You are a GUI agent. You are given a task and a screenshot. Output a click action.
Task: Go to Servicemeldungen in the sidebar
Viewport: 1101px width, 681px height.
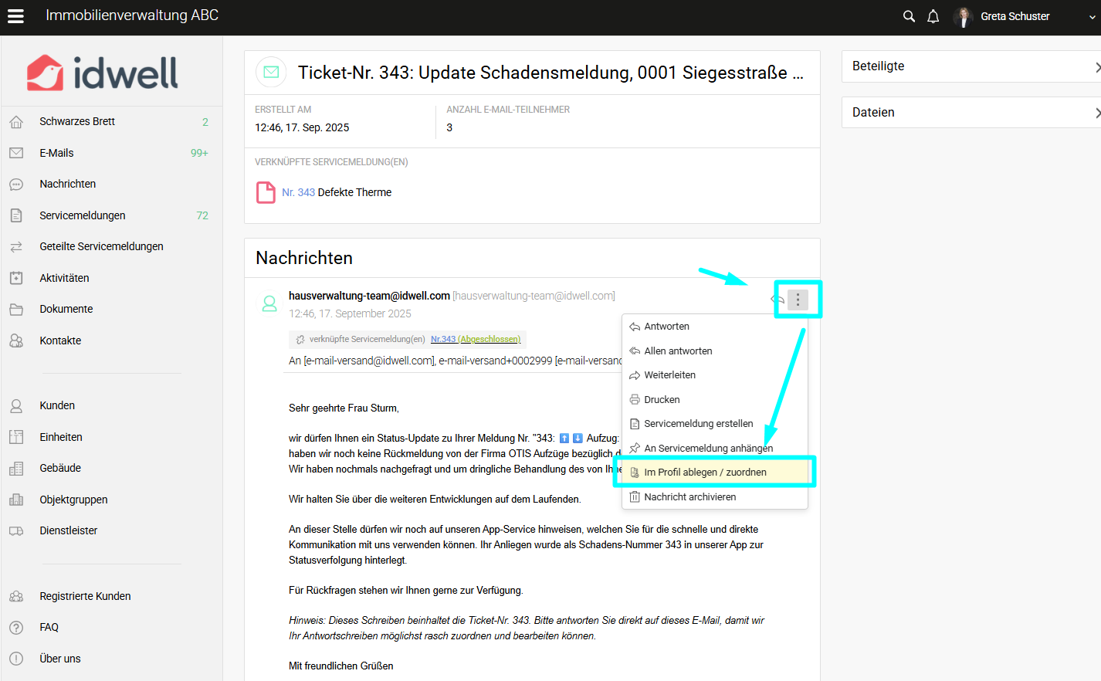click(x=83, y=215)
